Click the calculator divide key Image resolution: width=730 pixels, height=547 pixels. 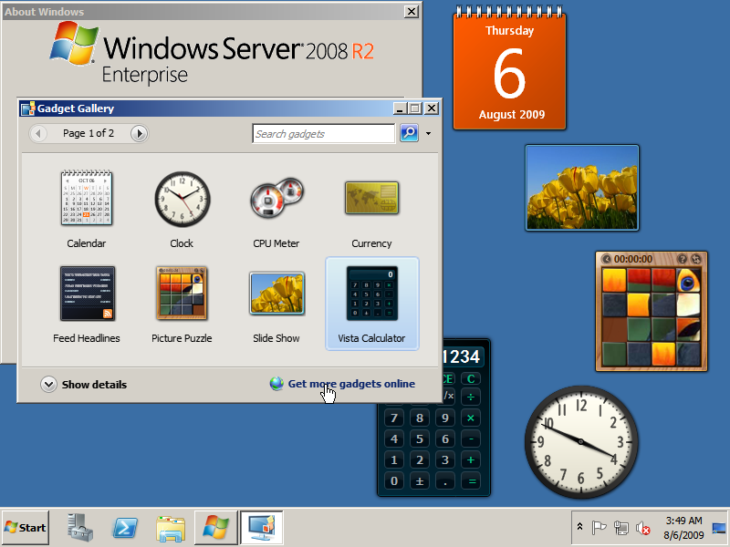coord(471,397)
